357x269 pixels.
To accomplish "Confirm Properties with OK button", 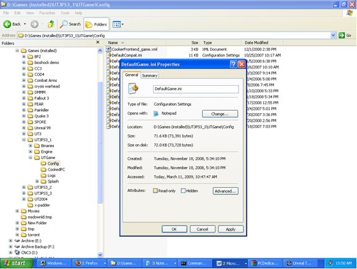I will click(174, 229).
